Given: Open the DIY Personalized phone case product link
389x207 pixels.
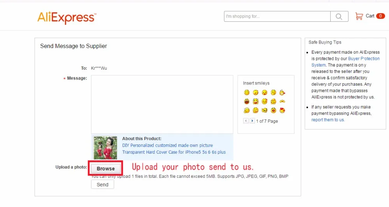Looking at the screenshot, I should (x=174, y=149).
